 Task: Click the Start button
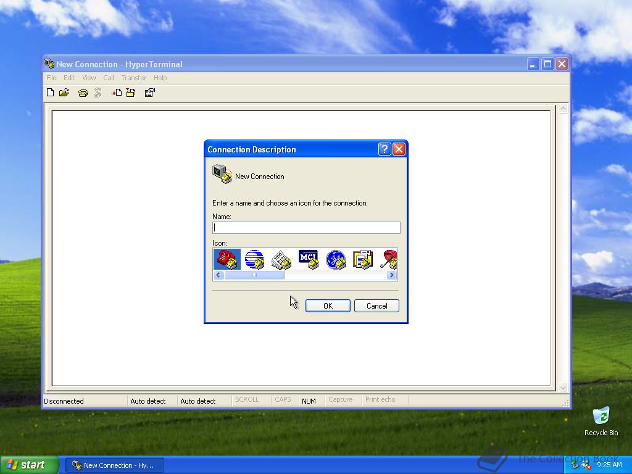[x=30, y=465]
